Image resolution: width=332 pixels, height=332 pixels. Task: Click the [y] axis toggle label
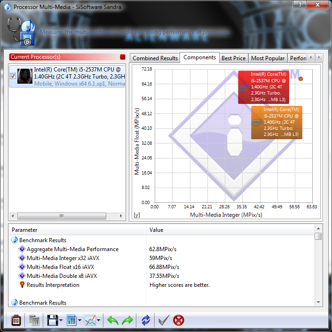click(x=136, y=215)
